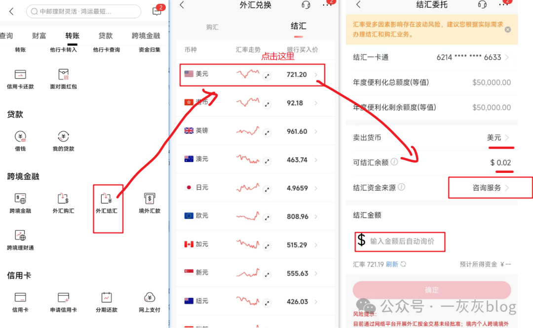
Task: Open 转账 shortcut under transfer section
Action: point(20,50)
